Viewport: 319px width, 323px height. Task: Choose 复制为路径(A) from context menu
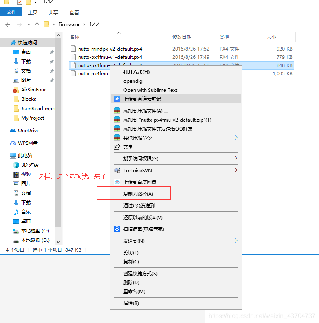coord(176,194)
